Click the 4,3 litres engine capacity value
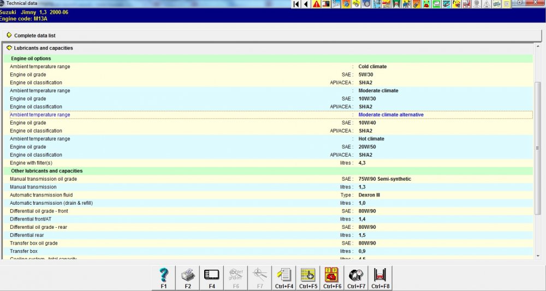This screenshot has height=291, width=546. pyautogui.click(x=362, y=163)
